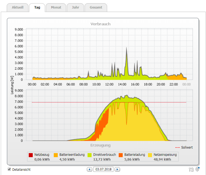Image resolution: width=206 pixels, height=175 pixels.
Task: Uncheck the Detailansicht checkbox
Action: 9,169
